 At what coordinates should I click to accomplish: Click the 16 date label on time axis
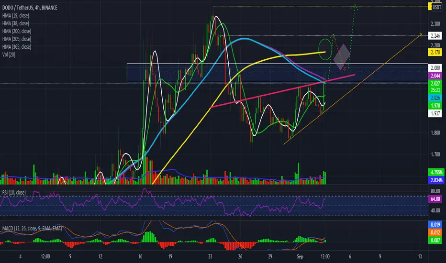[x=140, y=256]
